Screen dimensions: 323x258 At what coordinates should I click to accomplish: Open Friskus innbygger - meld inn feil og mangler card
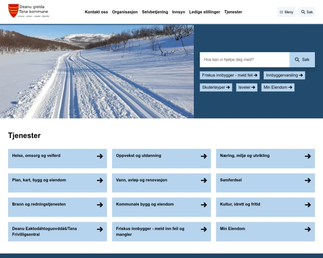(161, 232)
